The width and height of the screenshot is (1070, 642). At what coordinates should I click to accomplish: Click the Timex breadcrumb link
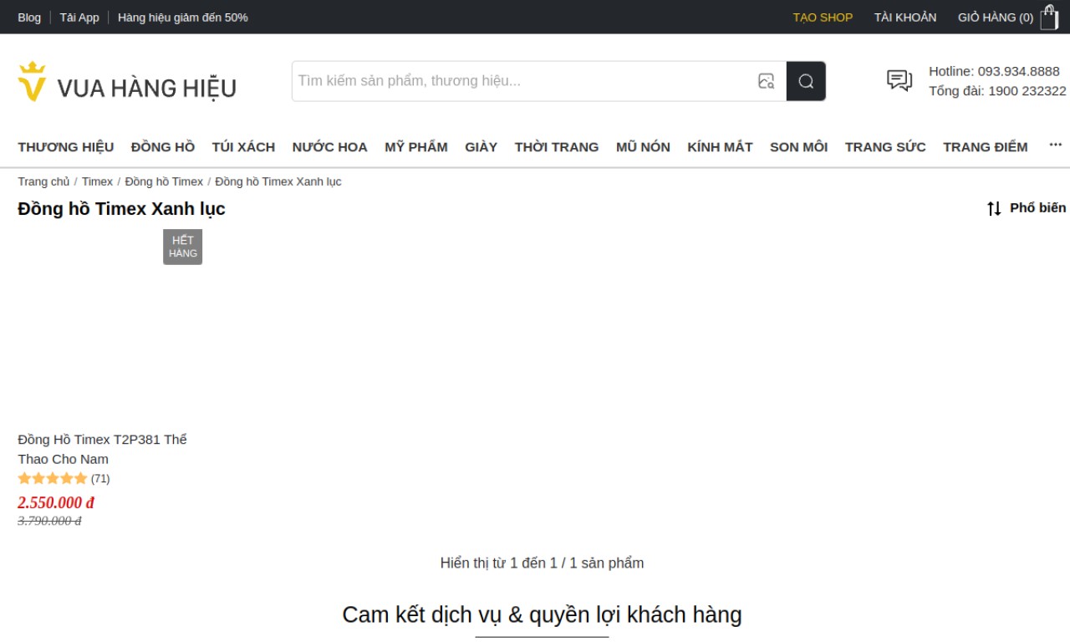point(97,181)
